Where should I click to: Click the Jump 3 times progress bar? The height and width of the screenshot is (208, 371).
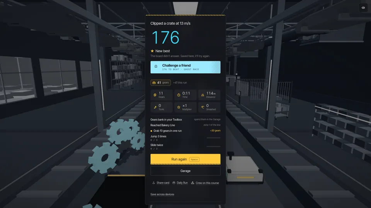click(213, 138)
